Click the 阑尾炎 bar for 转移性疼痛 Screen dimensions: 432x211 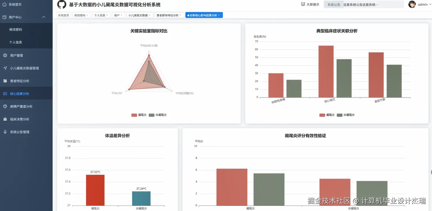coord(276,85)
